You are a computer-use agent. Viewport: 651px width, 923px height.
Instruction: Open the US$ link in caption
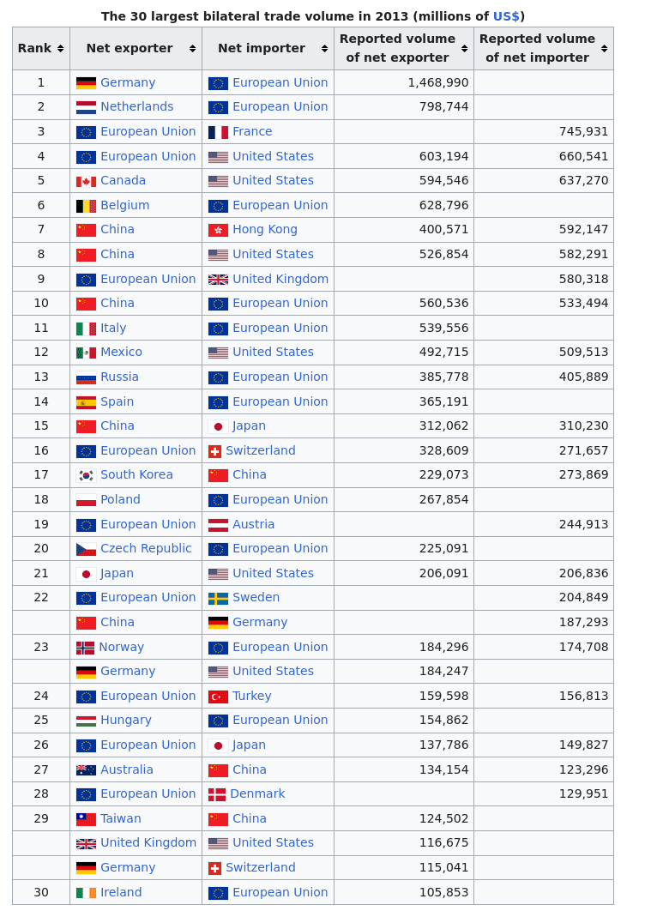click(506, 16)
